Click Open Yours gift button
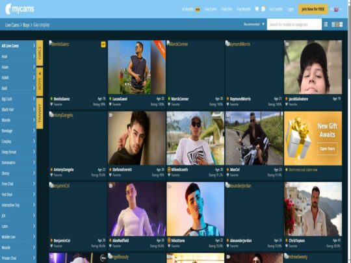 327,149
